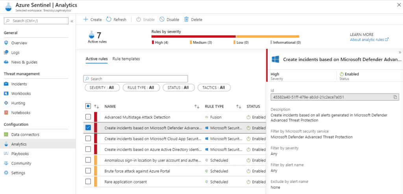
Task: Click the Windows logo in details pane
Action: [275, 60]
